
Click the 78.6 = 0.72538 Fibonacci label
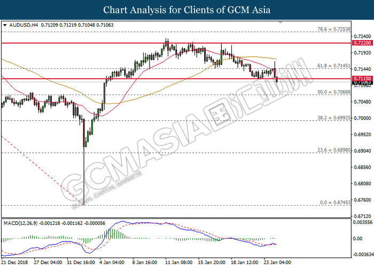pos(334,29)
